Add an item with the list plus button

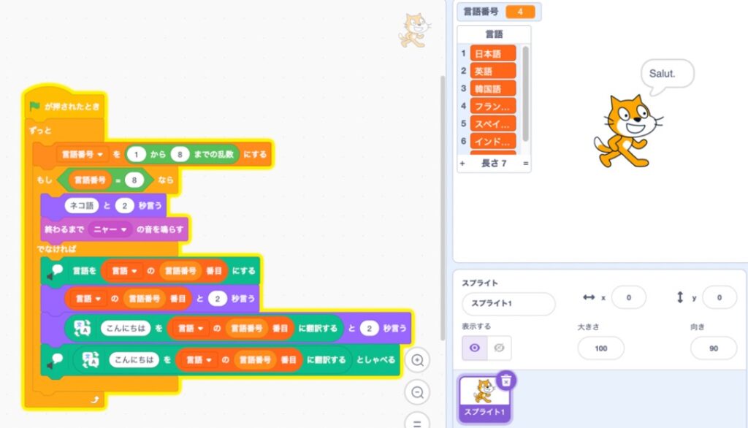(462, 163)
